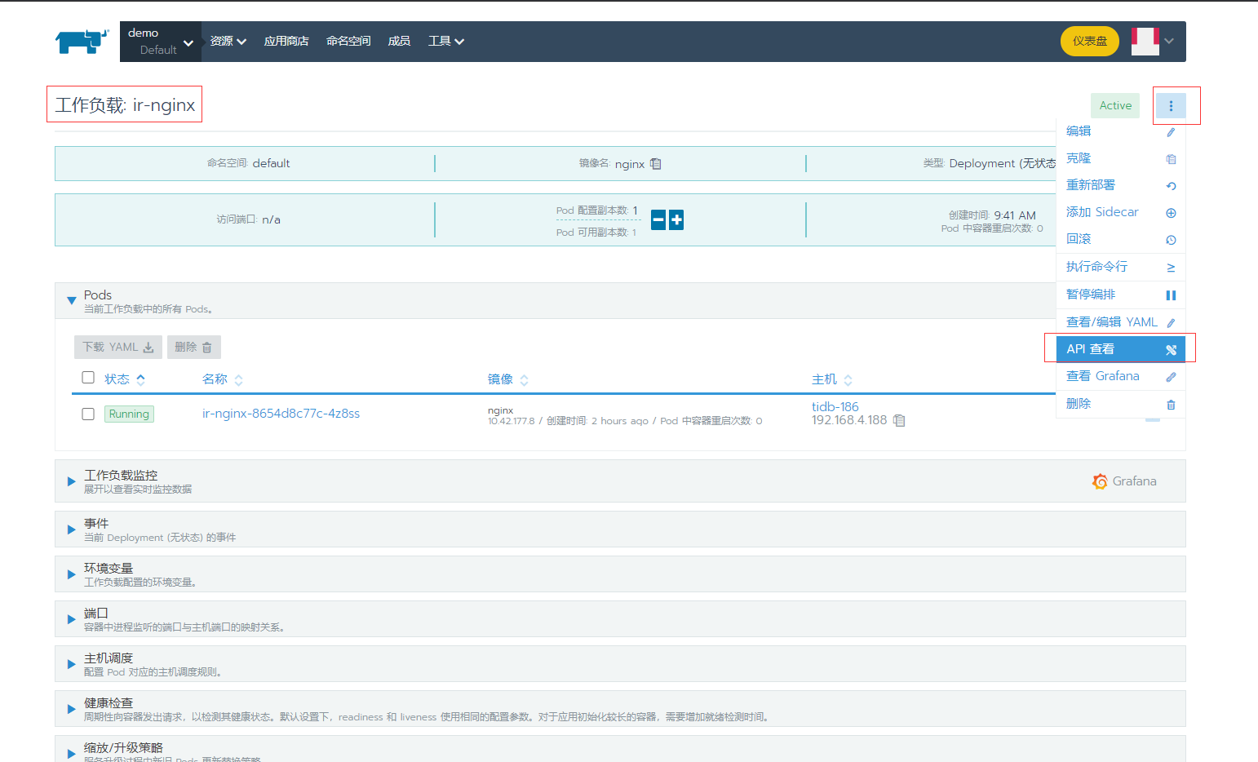Click the 下载 YAML button

tap(118, 347)
